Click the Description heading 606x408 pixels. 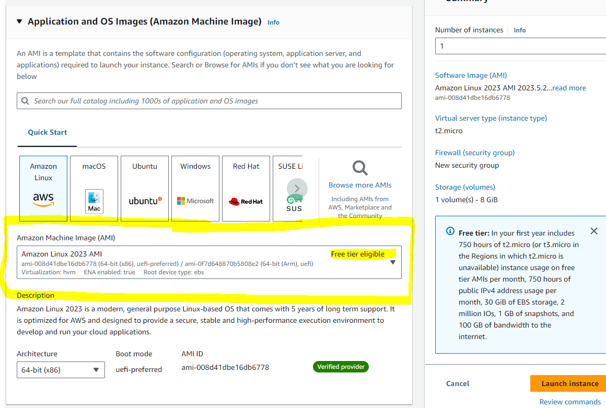[x=36, y=295]
